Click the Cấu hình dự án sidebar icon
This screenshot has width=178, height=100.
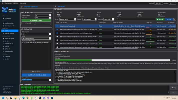click(4, 23)
